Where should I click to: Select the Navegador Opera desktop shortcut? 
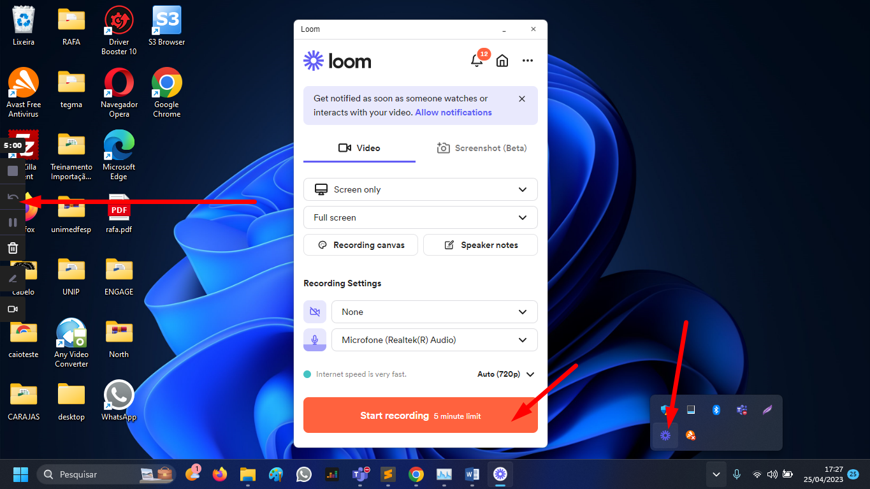[119, 93]
